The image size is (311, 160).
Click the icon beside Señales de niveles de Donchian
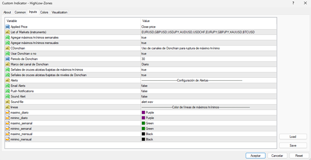tap(8, 75)
